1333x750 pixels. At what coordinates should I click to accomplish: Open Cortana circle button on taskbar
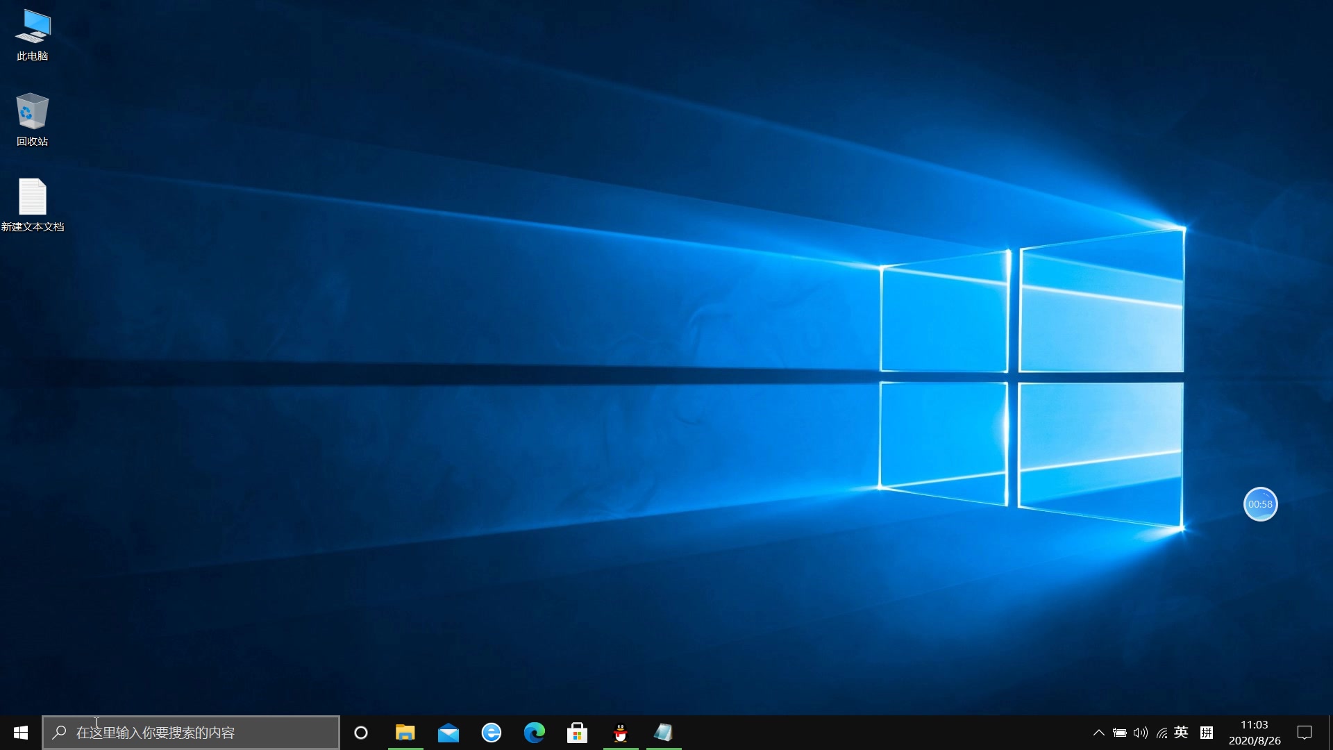click(361, 733)
